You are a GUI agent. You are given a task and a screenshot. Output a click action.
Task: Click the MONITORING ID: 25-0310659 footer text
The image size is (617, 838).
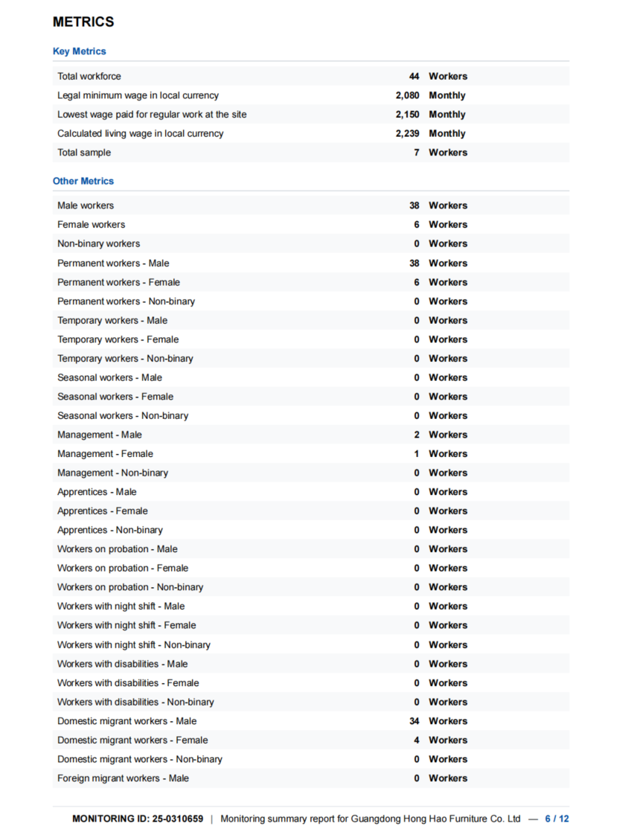point(138,819)
